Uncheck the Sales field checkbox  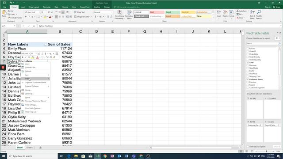[248, 63]
